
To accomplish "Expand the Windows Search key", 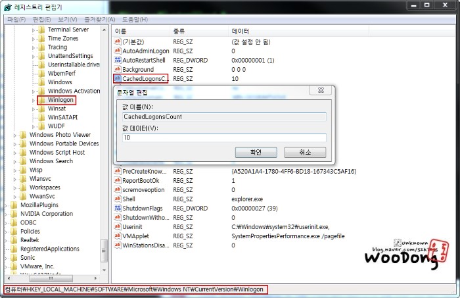I will (x=14, y=161).
